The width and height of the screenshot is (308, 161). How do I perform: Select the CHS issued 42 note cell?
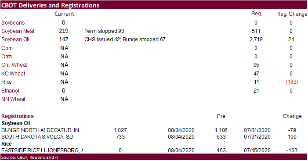click(125, 39)
